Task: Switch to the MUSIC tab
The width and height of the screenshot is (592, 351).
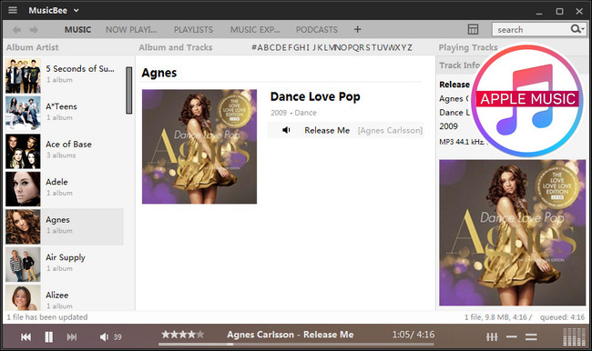Action: [x=77, y=30]
